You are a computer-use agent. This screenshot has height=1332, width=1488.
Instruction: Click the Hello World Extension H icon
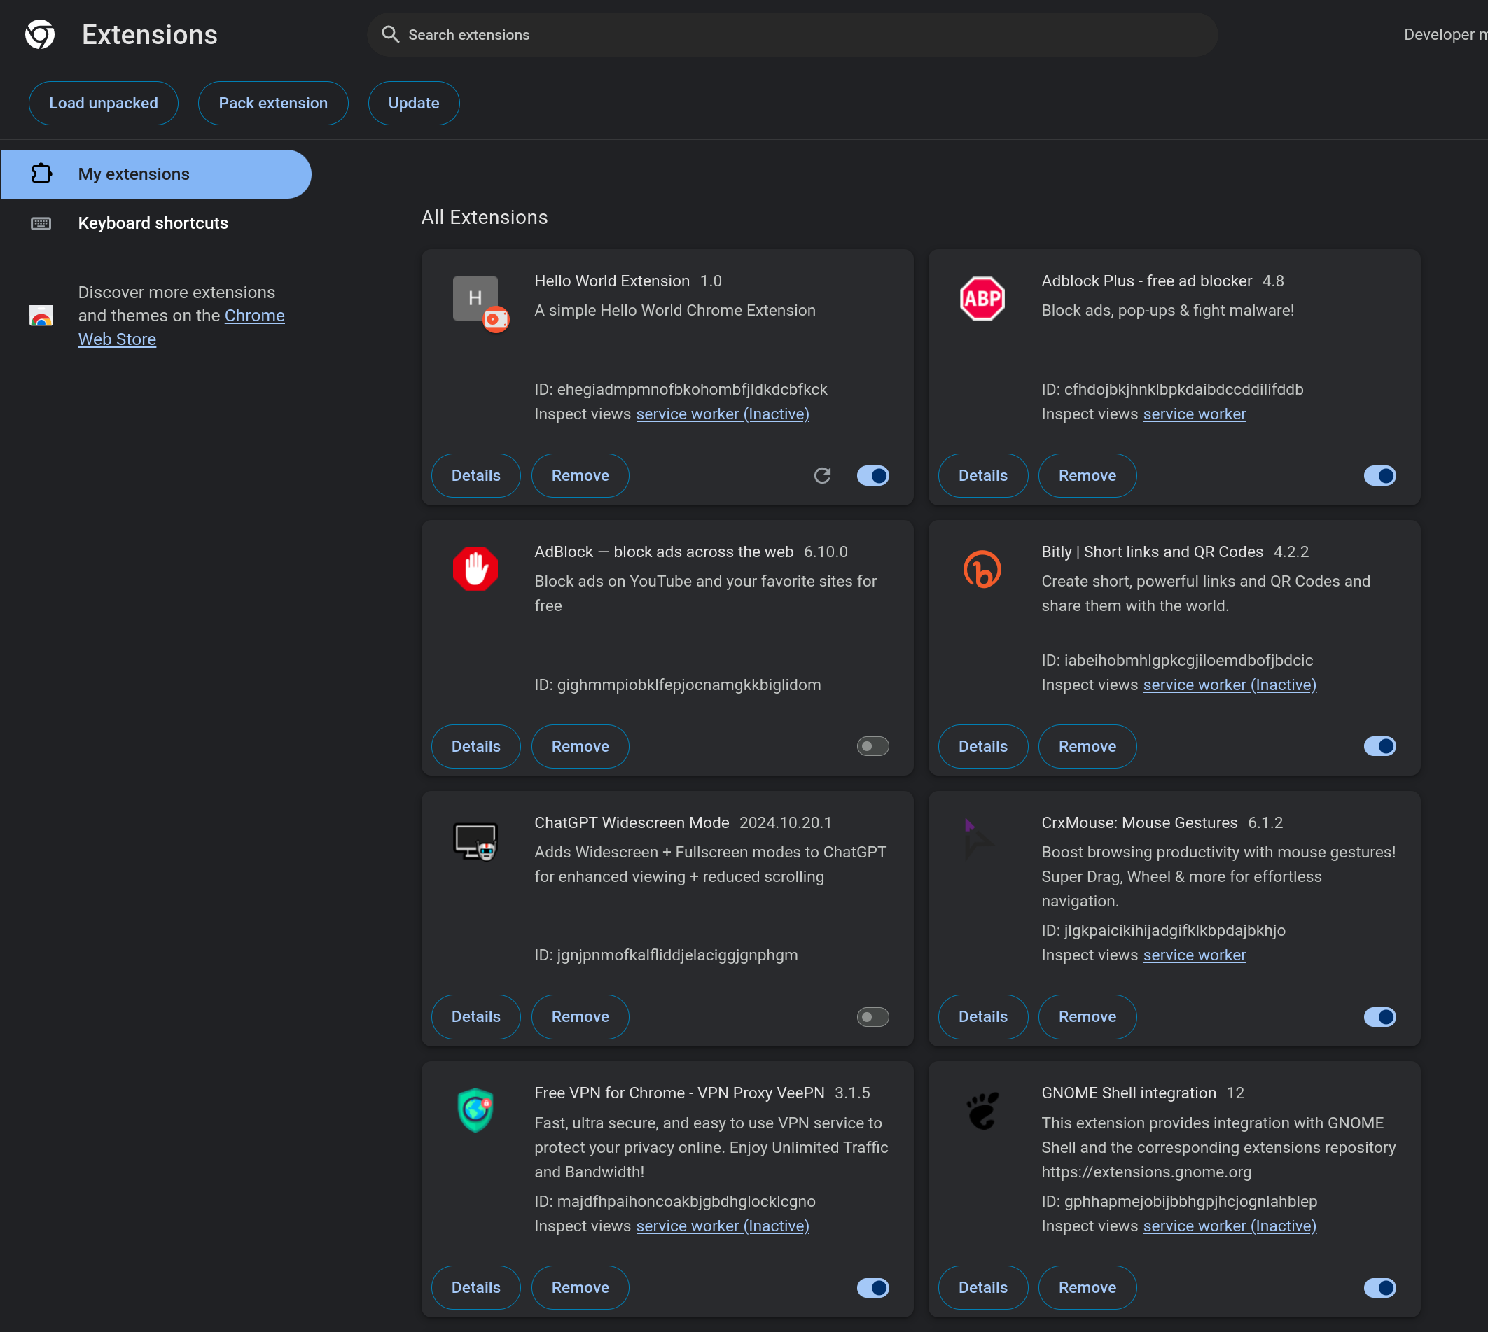pyautogui.click(x=475, y=298)
